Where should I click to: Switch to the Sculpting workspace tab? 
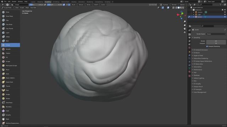point(48,2)
